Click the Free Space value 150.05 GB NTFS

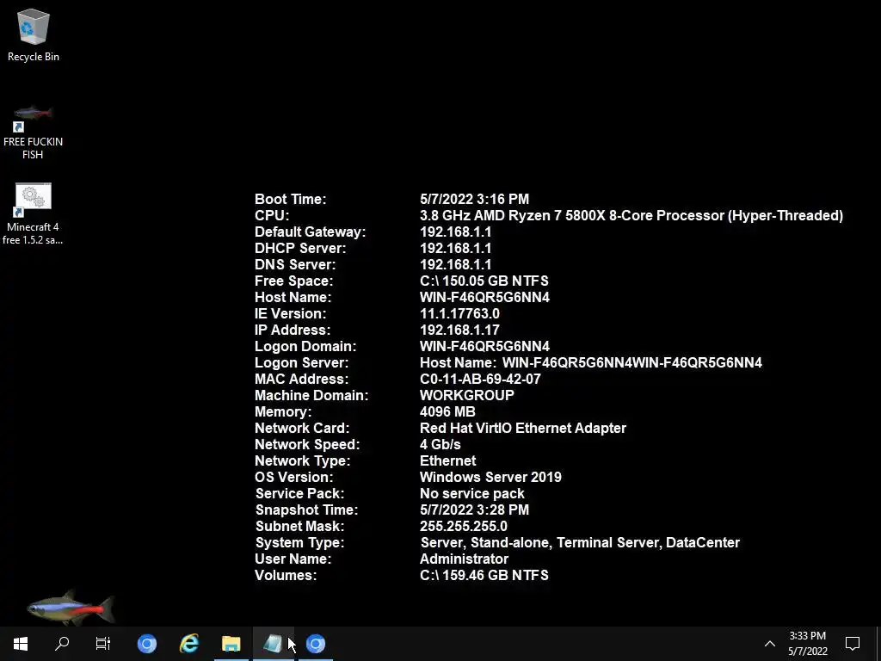pos(484,281)
